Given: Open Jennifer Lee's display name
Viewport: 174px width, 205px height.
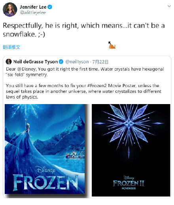Looking at the screenshot, I should (x=33, y=7).
